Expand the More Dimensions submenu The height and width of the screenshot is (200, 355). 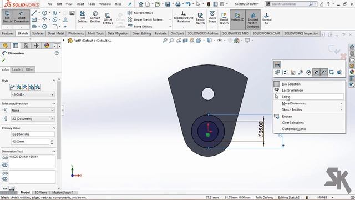309,103
